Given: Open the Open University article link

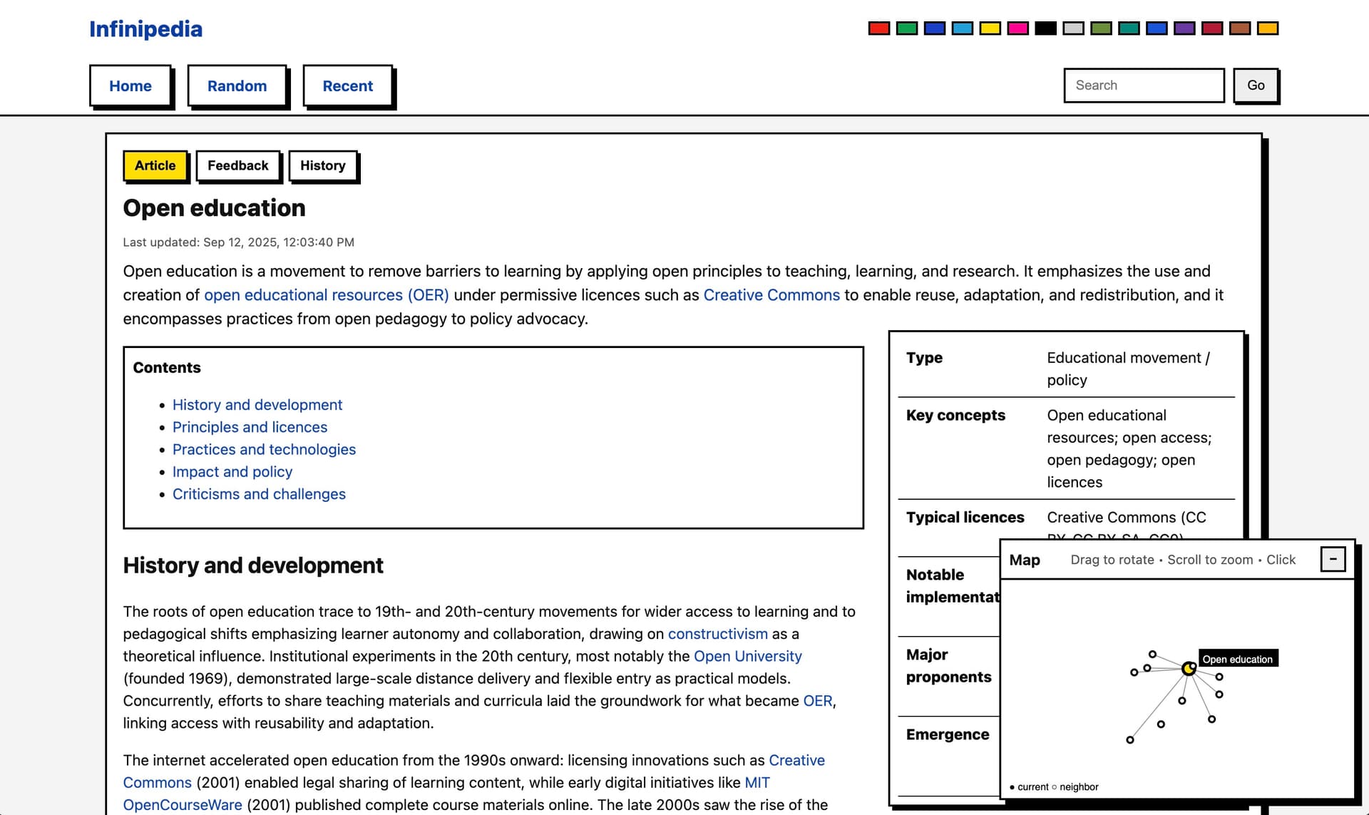Looking at the screenshot, I should point(747,656).
